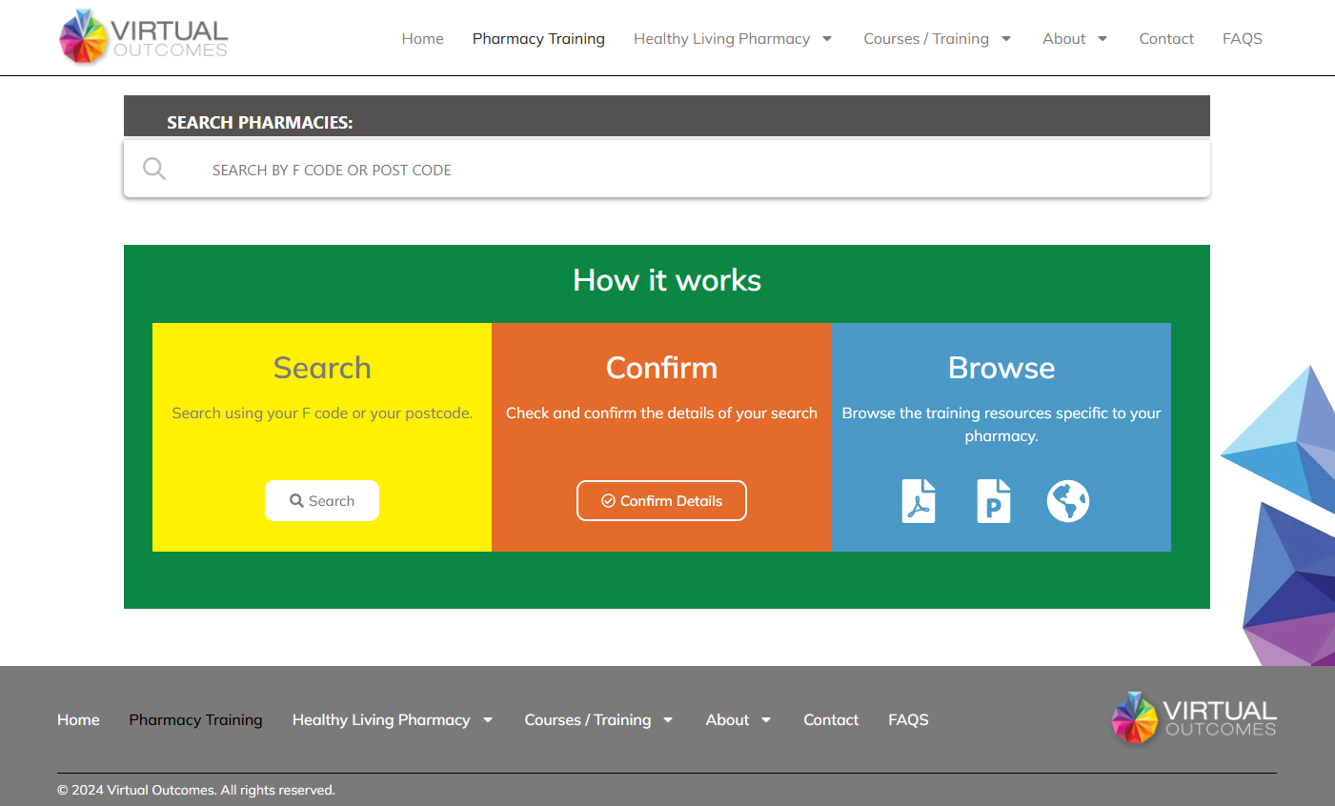Expand footer Courses / Training dropdown arrow
The image size is (1335, 806).
[668, 720]
